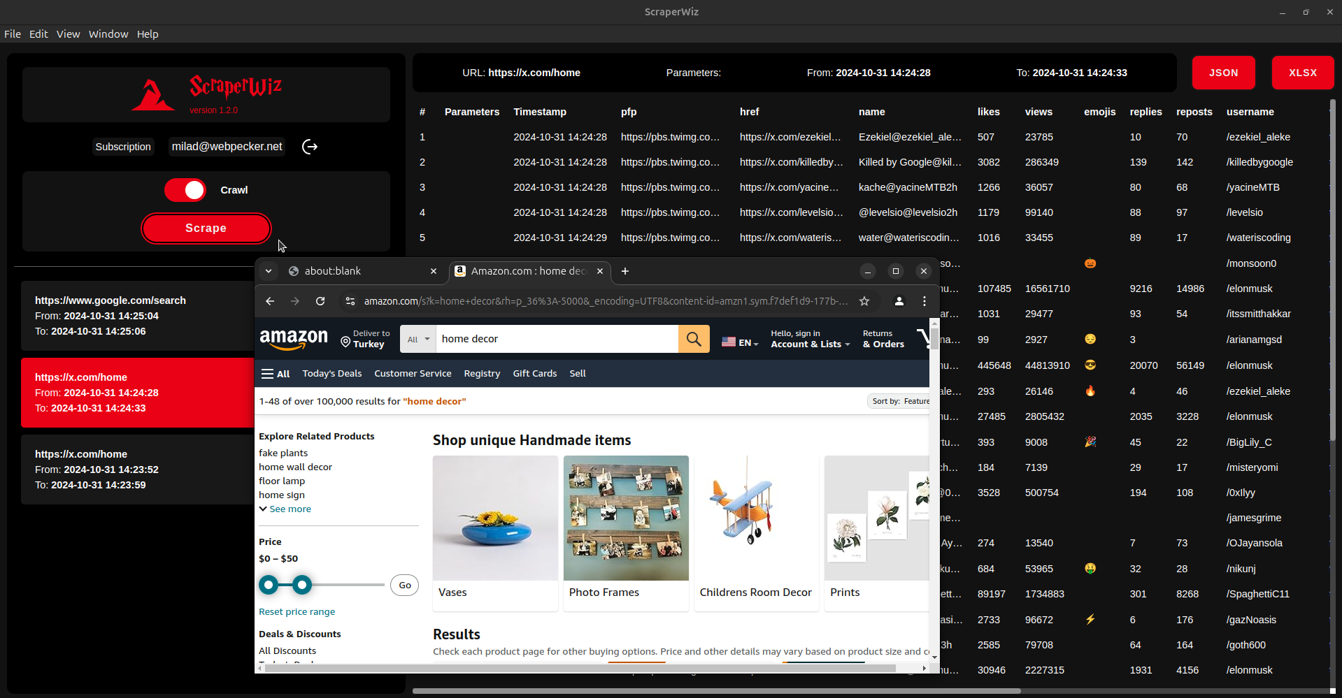
Task: Open the Account & Lists dropdown
Action: (811, 339)
